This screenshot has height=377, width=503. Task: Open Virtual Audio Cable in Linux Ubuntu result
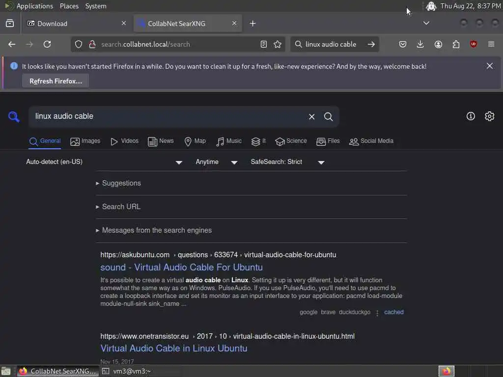click(x=173, y=349)
